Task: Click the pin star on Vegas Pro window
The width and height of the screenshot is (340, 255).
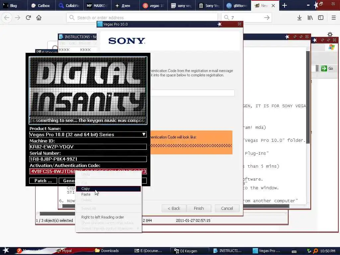Action: point(219,24)
